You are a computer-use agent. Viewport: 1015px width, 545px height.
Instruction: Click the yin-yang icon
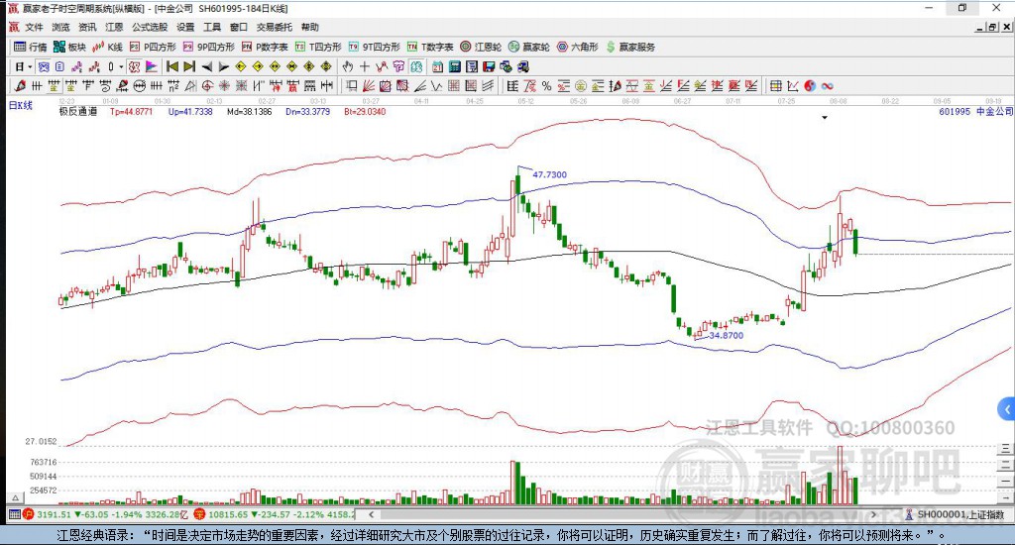[x=810, y=85]
